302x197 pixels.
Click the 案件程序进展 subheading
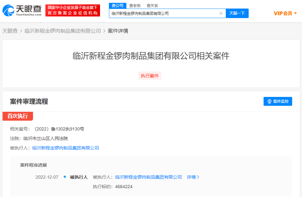(34, 165)
